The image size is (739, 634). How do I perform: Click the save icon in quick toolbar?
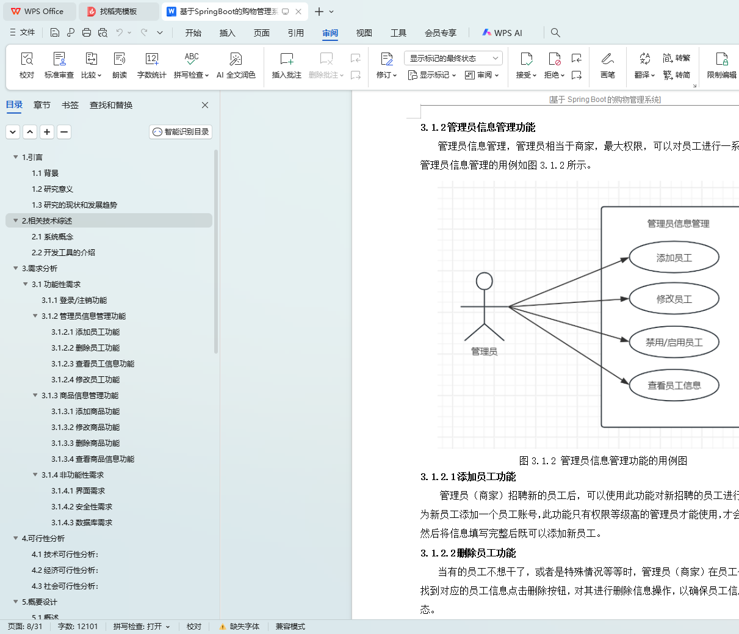[x=55, y=32]
